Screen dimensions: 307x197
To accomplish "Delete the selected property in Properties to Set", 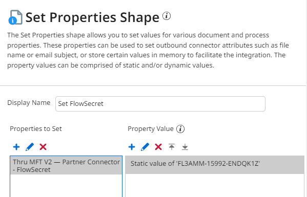I will pyautogui.click(x=43, y=147).
